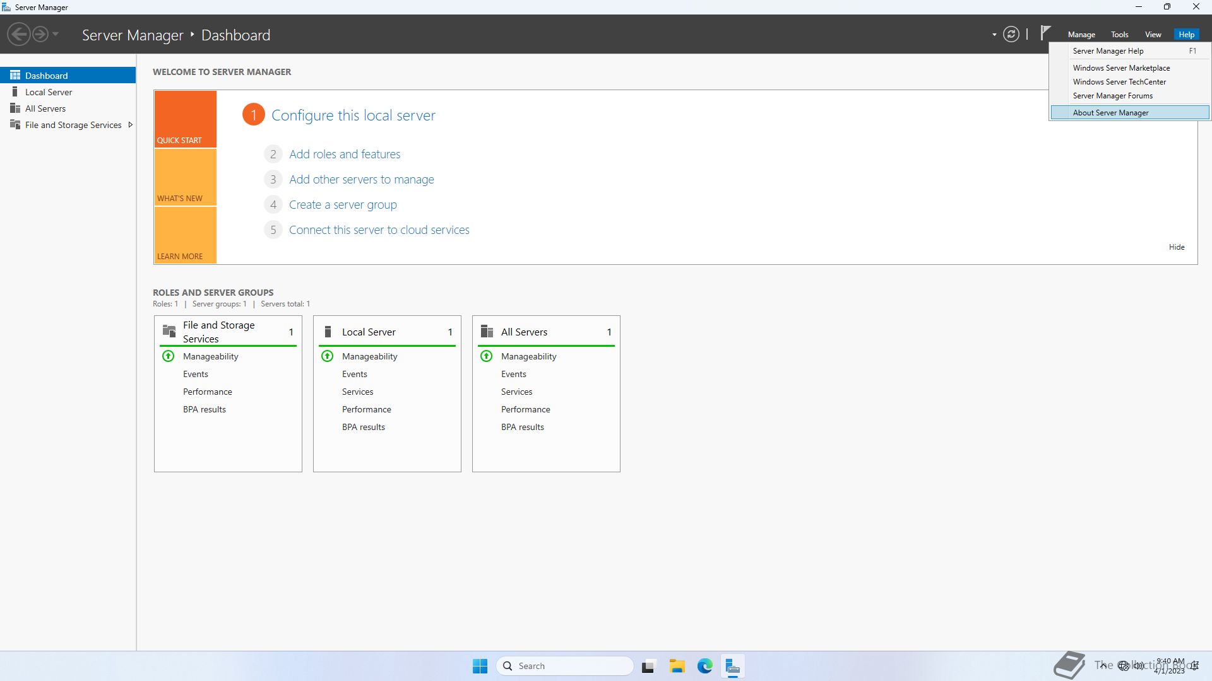Open Services in Local Server tile
Screen dimensions: 1212x681
pos(358,392)
